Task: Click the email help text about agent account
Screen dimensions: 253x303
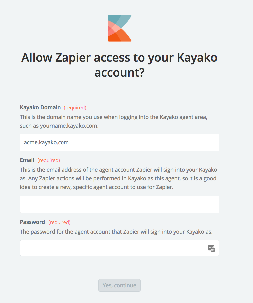Action: [x=118, y=178]
